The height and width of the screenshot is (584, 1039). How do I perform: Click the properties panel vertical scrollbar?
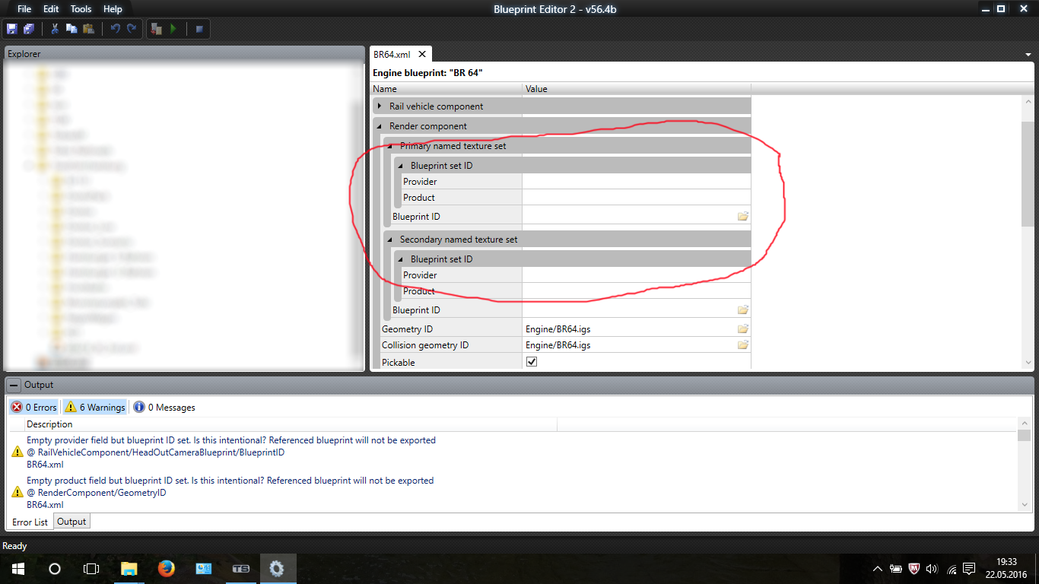click(x=1028, y=173)
